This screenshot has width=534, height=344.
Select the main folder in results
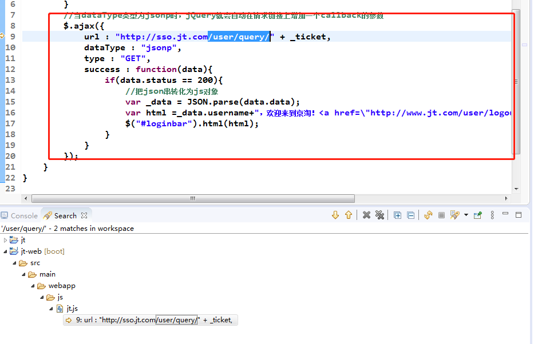(48, 274)
